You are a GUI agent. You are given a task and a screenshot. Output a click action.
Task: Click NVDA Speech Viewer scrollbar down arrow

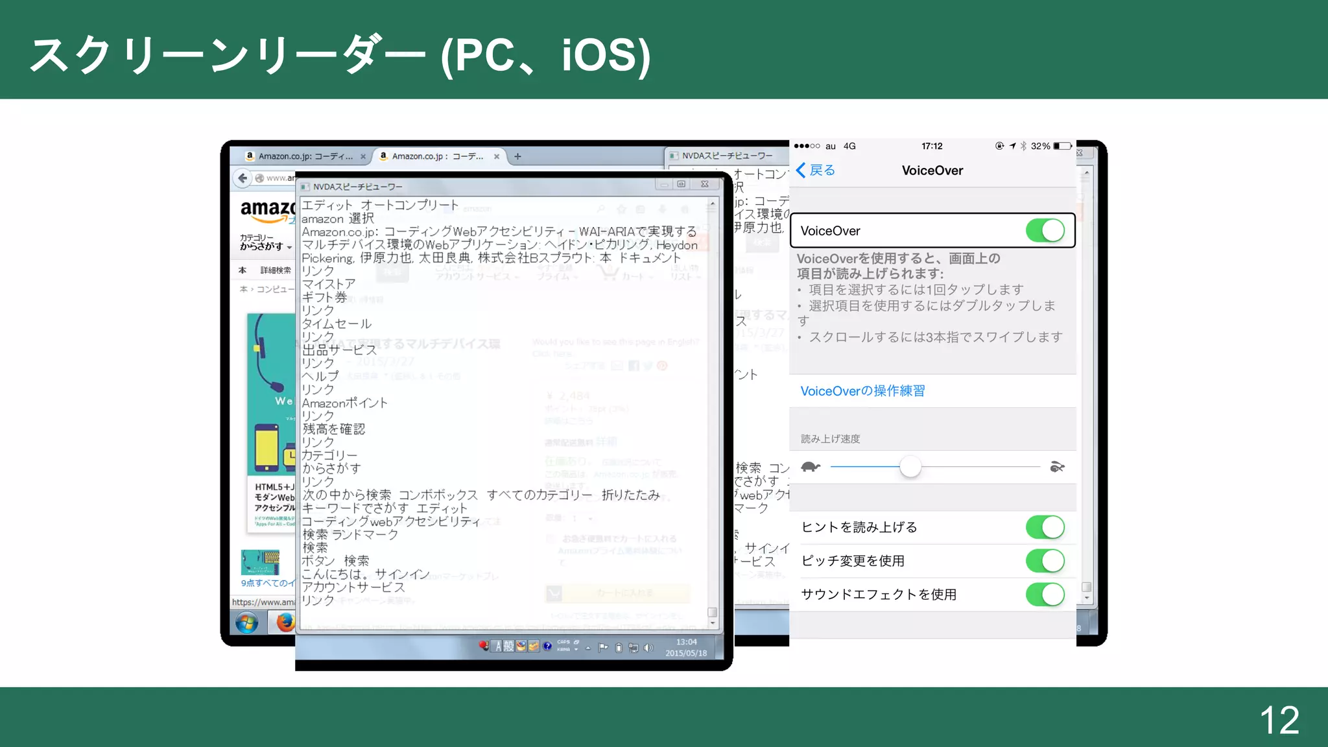pos(713,623)
